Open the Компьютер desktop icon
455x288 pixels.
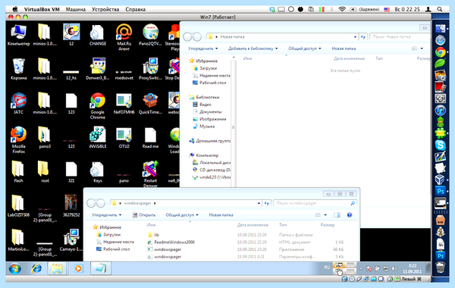18,35
